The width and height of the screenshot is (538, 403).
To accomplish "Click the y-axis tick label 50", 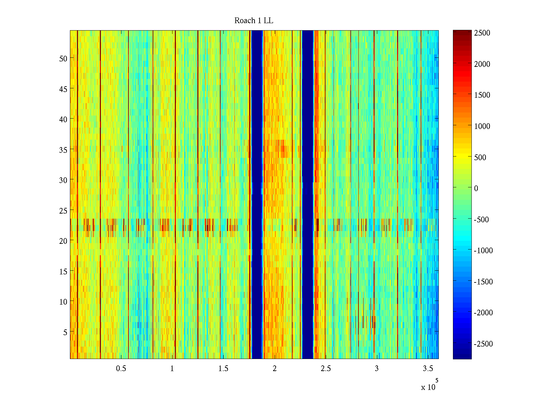I will (x=63, y=58).
